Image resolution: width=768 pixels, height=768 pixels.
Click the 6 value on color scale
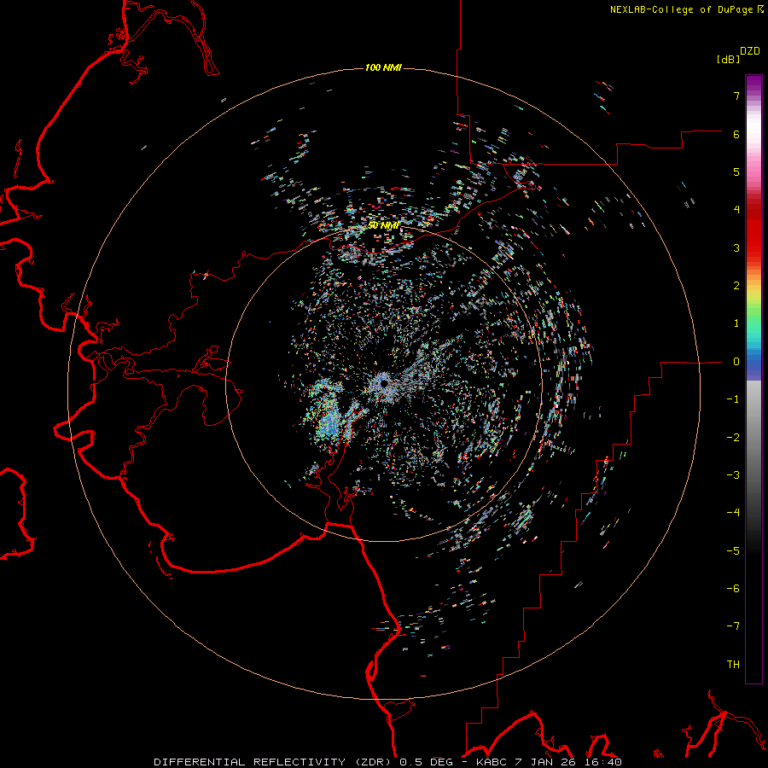coord(736,134)
